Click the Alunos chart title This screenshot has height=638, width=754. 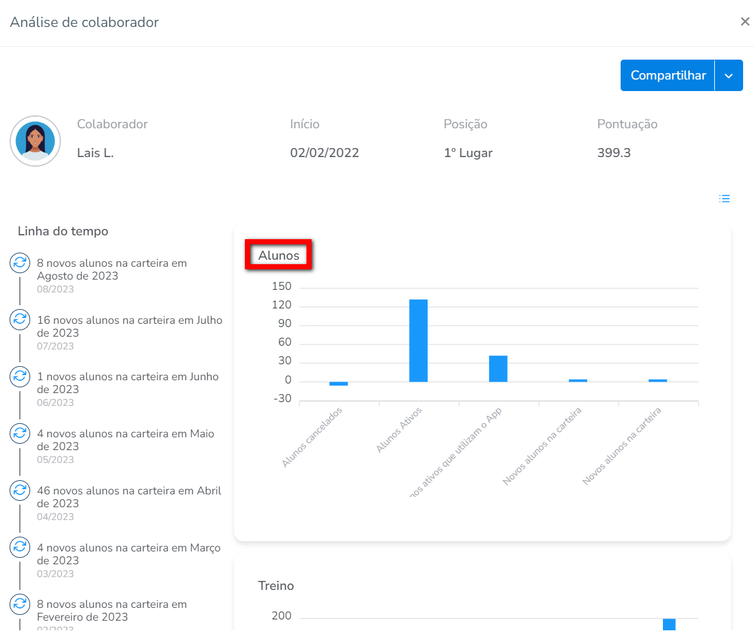tap(278, 255)
